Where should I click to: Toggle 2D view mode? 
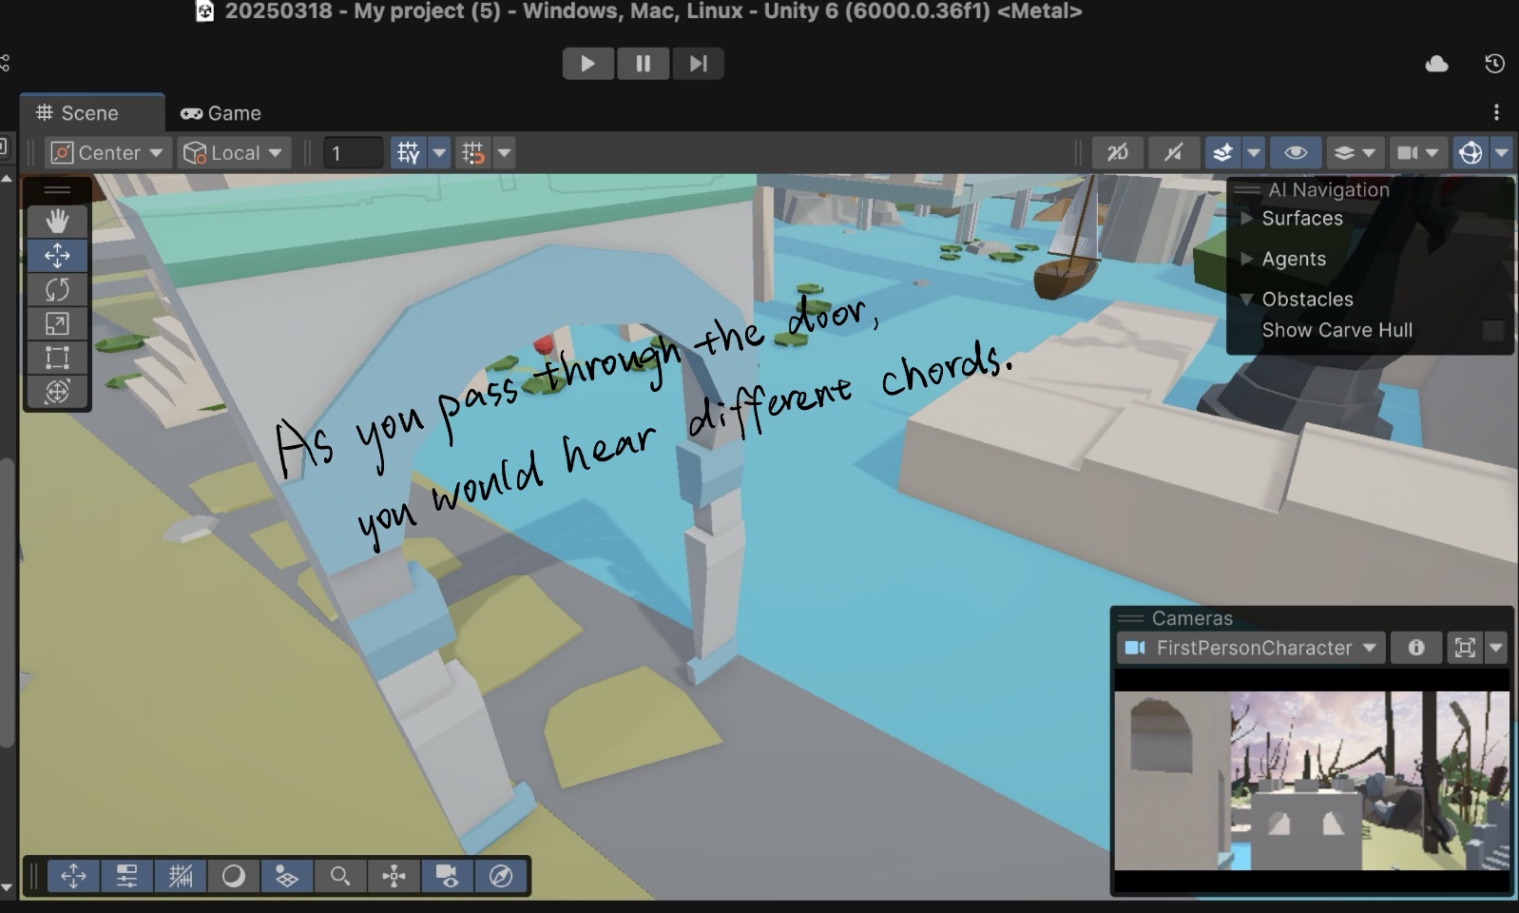click(1118, 152)
